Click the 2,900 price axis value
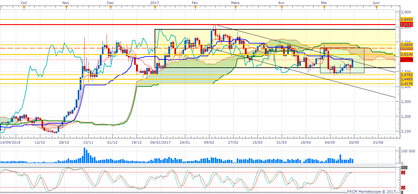 [406, 12]
